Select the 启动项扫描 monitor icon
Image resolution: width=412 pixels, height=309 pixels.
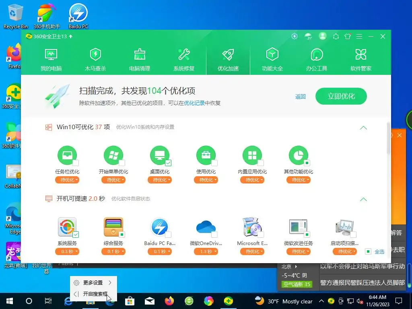tap(344, 227)
